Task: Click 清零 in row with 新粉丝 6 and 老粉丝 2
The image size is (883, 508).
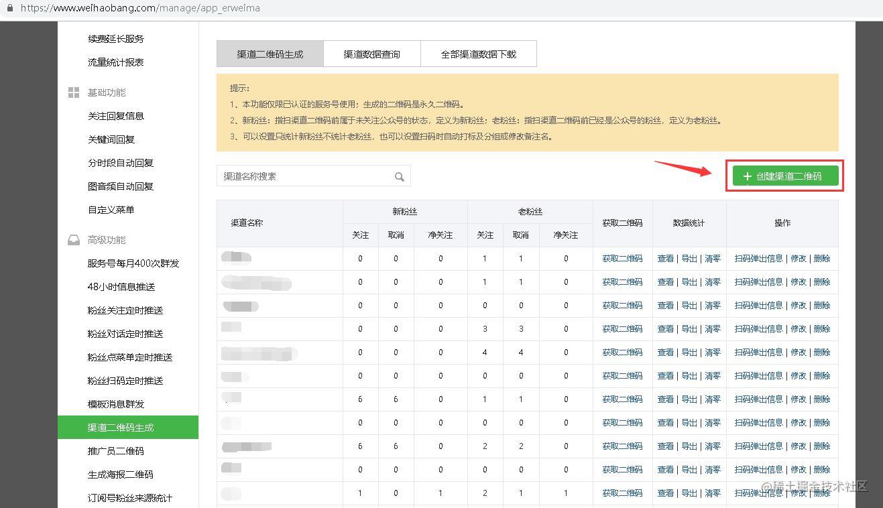Action: (713, 446)
